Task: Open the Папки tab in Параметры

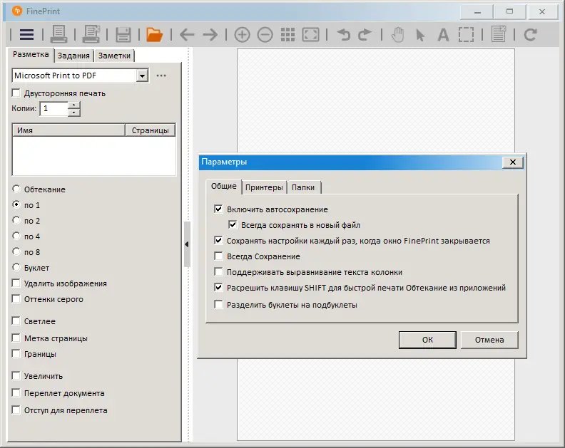Action: click(x=303, y=187)
